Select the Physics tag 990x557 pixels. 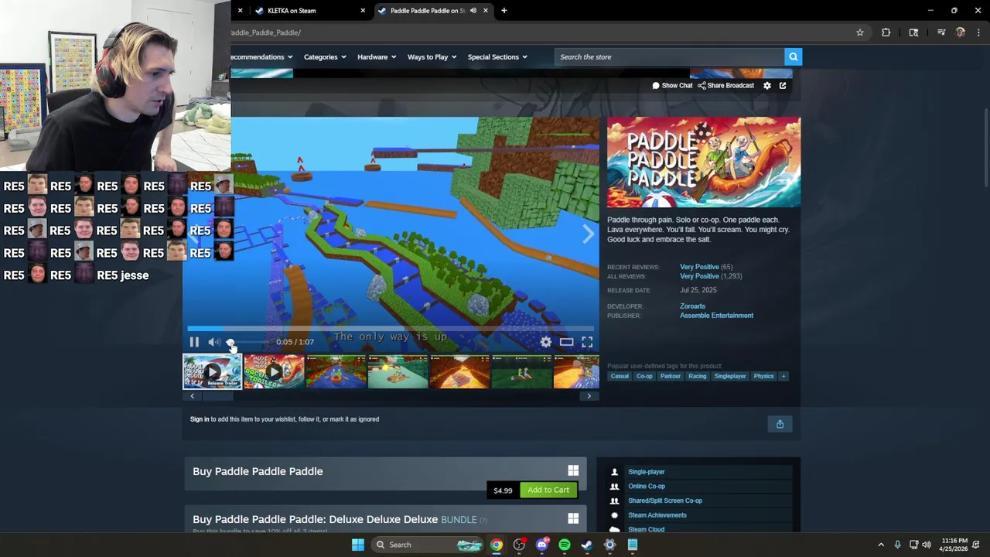pos(763,376)
